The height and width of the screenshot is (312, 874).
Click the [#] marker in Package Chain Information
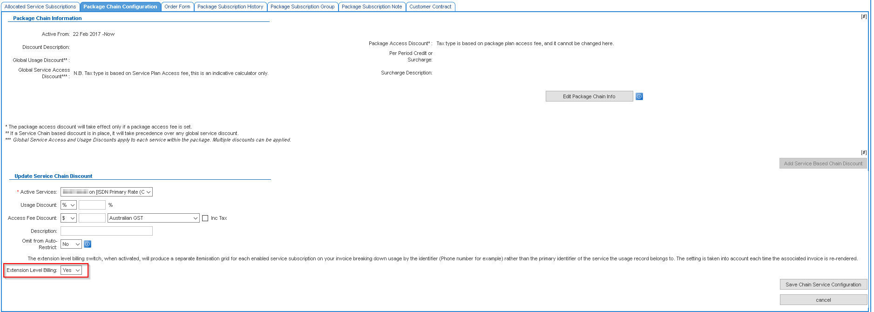(863, 16)
